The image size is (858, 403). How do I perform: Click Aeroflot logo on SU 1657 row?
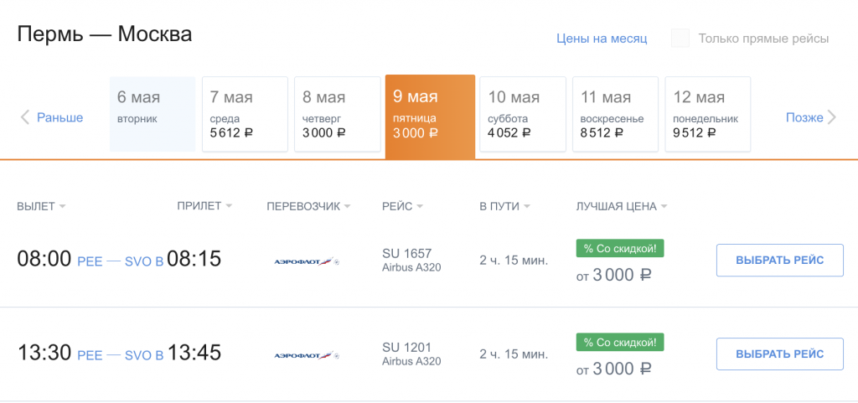coord(307,262)
